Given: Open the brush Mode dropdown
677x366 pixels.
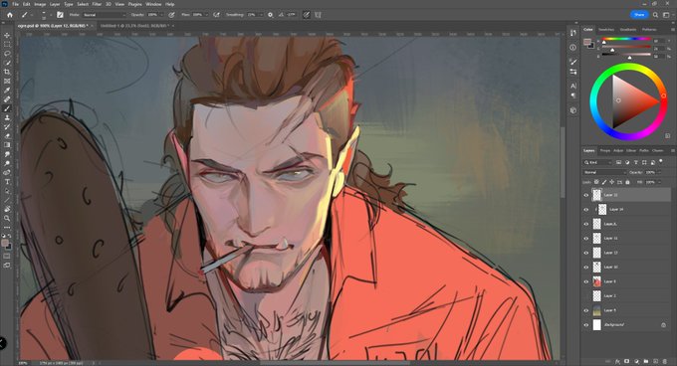Looking at the screenshot, I should point(104,15).
